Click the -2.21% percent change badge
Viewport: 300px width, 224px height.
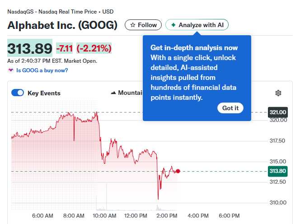94,48
